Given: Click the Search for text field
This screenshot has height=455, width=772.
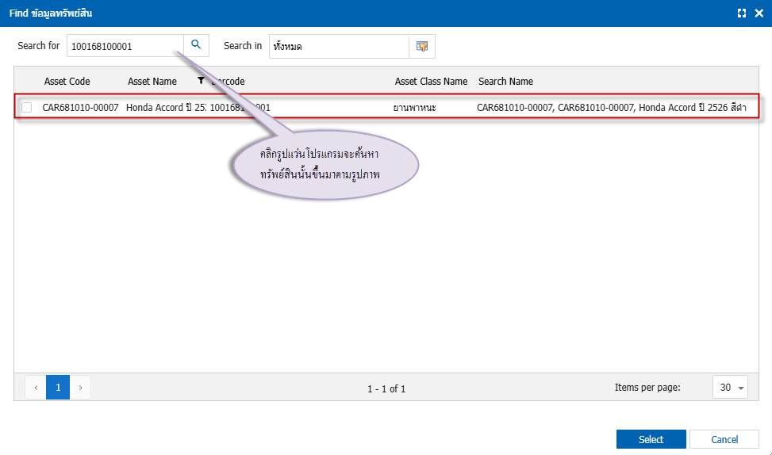Looking at the screenshot, I should 125,46.
